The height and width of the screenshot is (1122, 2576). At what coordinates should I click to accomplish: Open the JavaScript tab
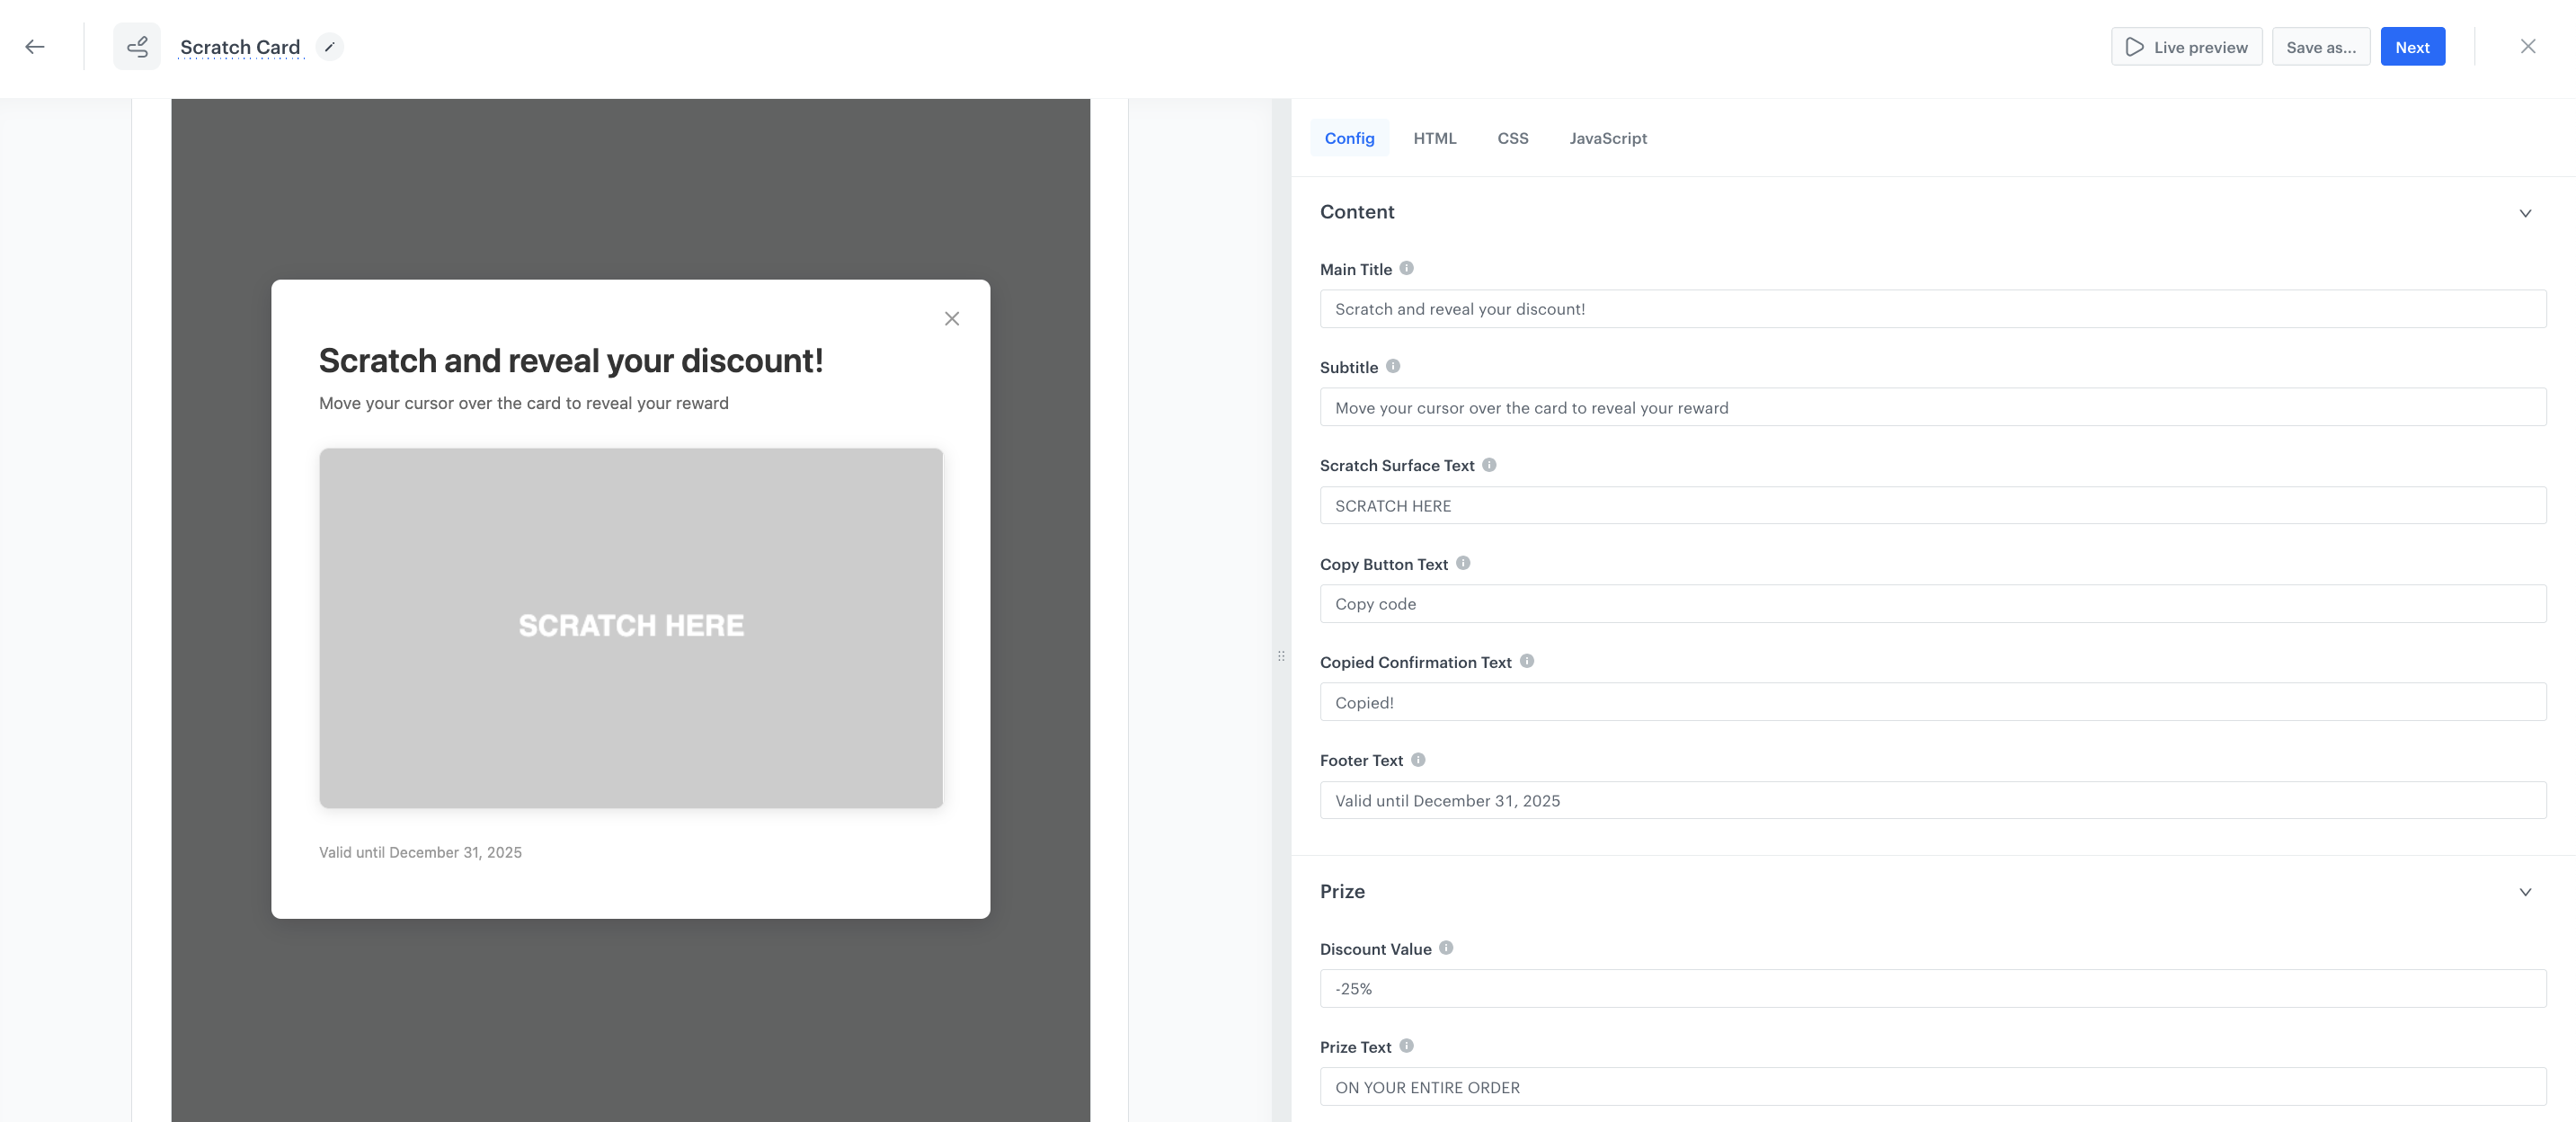tap(1608, 138)
